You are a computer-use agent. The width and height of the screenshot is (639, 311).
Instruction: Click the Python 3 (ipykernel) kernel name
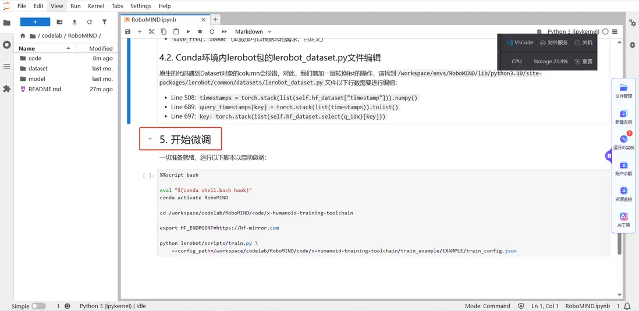(573, 32)
